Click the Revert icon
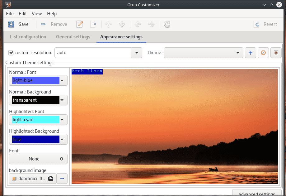286x196 pixels. (257, 24)
